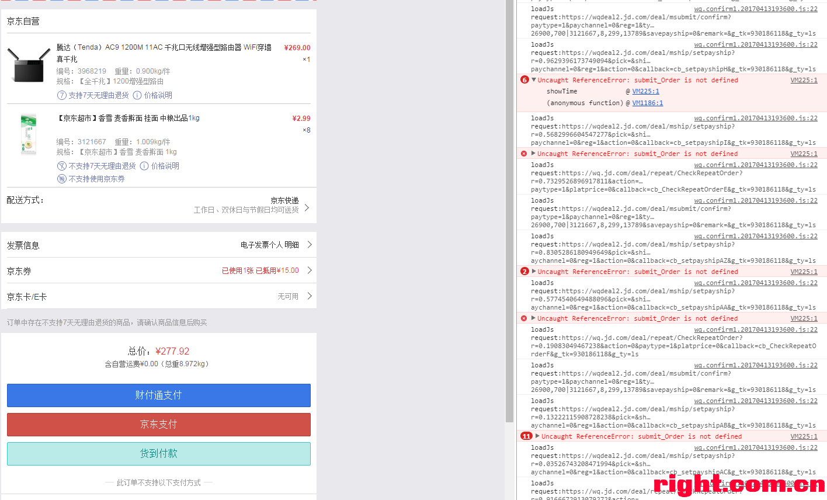Select the noodles price ¥2.99

tap(301, 119)
